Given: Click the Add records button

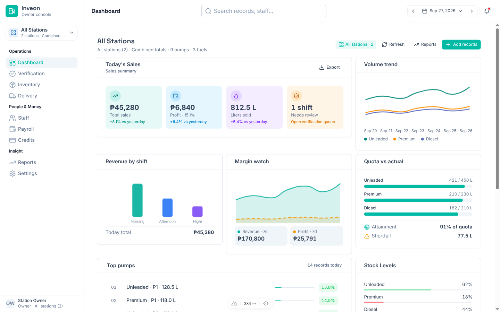Looking at the screenshot, I should (x=461, y=44).
